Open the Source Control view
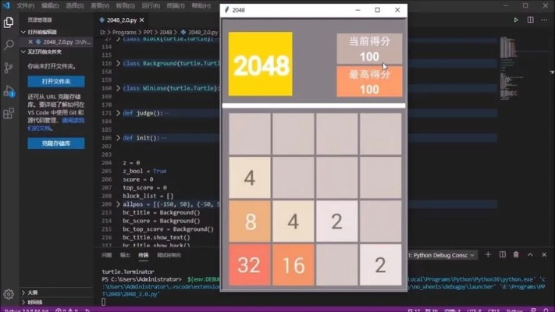This screenshot has height=312, width=555. click(x=9, y=69)
